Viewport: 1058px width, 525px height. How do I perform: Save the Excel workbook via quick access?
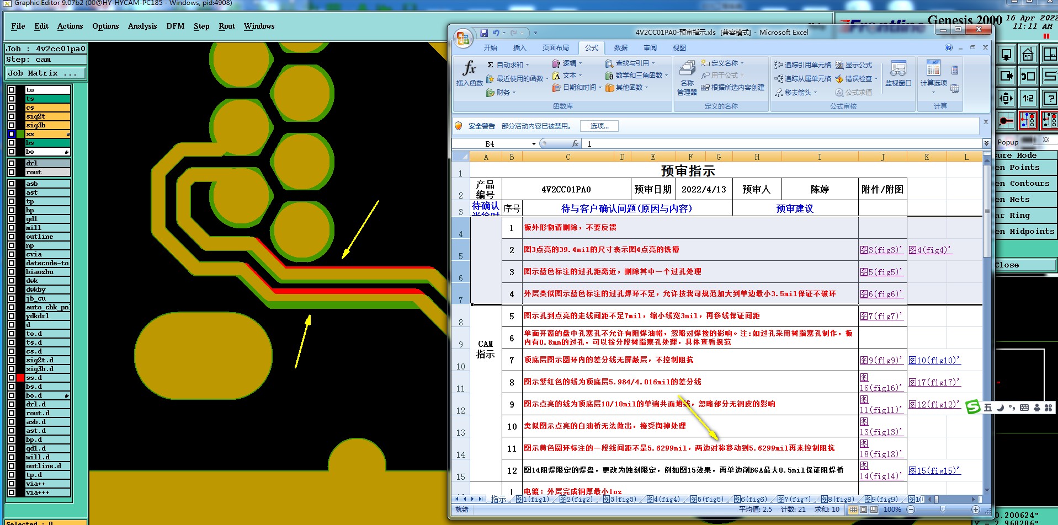coord(484,33)
